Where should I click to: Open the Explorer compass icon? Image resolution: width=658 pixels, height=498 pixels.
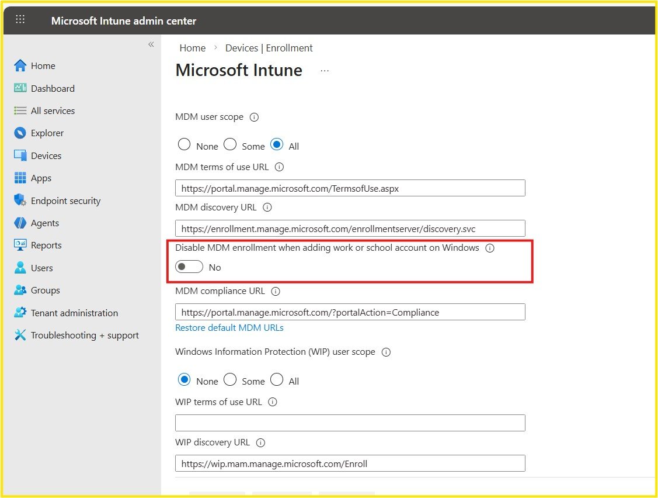[20, 133]
